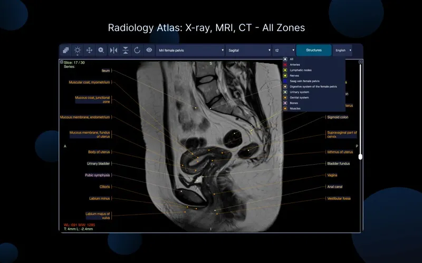The image size is (422, 263).
Task: Select Mucous membrane, endometrium label
Action: (x=85, y=117)
